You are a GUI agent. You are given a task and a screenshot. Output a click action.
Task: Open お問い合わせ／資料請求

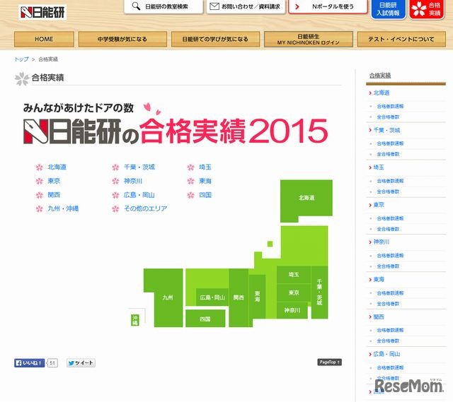point(246,6)
